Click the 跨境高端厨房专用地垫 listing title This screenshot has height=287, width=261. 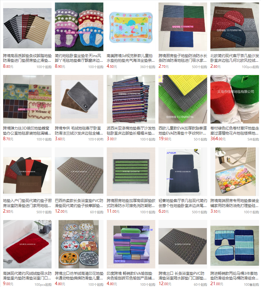(x=235, y=203)
